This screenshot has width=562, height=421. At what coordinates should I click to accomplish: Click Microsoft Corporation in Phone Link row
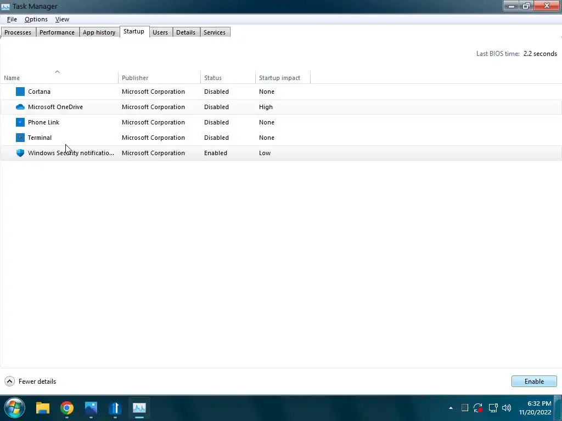click(153, 122)
